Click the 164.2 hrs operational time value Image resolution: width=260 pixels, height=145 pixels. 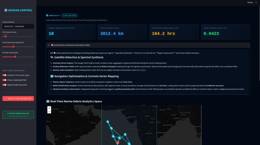coord(163,34)
